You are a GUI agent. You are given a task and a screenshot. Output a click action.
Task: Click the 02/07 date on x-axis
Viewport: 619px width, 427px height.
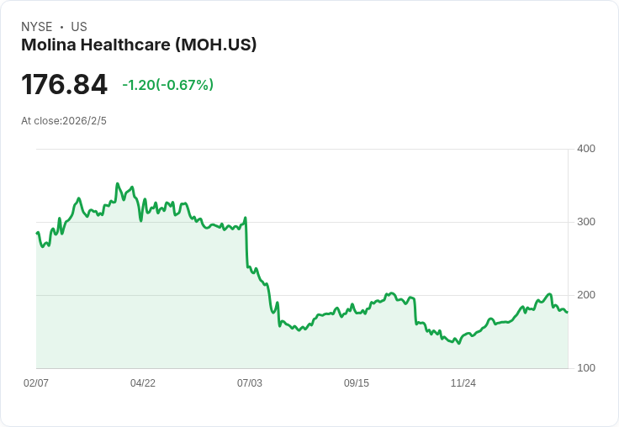(x=36, y=383)
